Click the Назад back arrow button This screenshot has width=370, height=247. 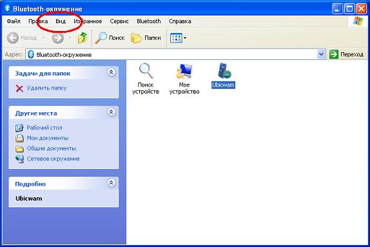22,38
